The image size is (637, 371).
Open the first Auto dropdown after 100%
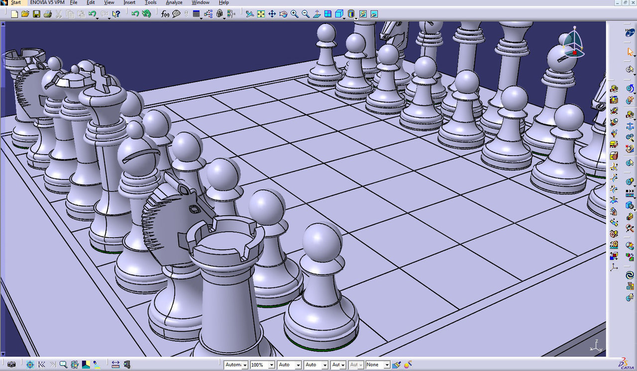pyautogui.click(x=289, y=365)
